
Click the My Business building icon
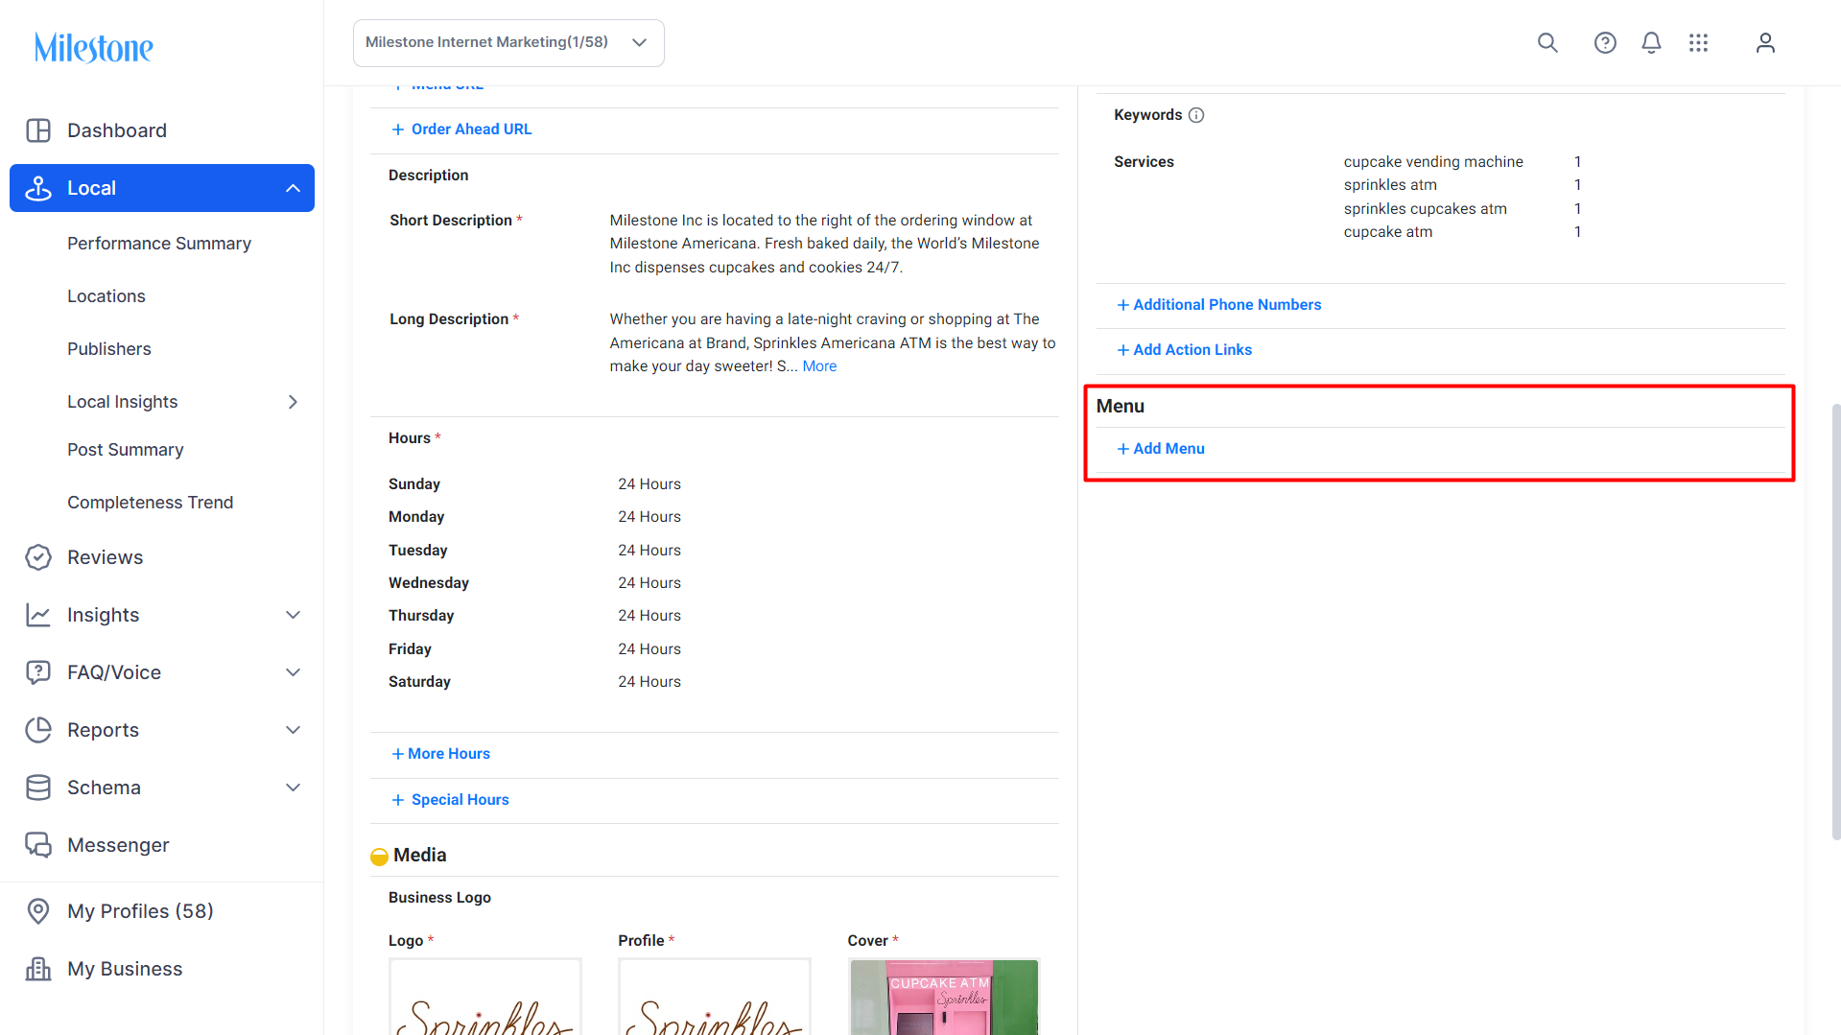(38, 969)
